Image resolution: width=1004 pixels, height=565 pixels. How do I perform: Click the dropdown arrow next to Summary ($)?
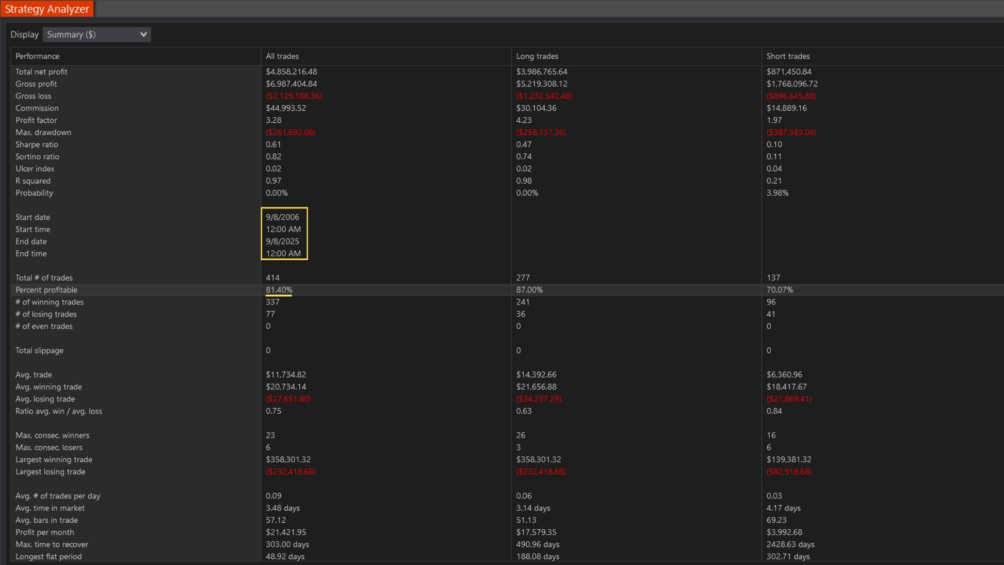(143, 35)
